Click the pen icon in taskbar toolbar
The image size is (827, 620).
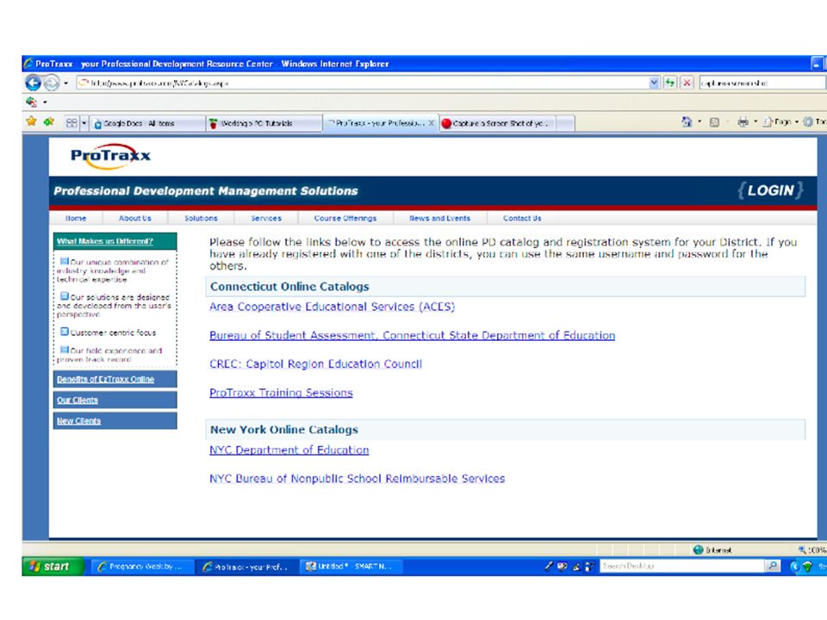click(549, 567)
